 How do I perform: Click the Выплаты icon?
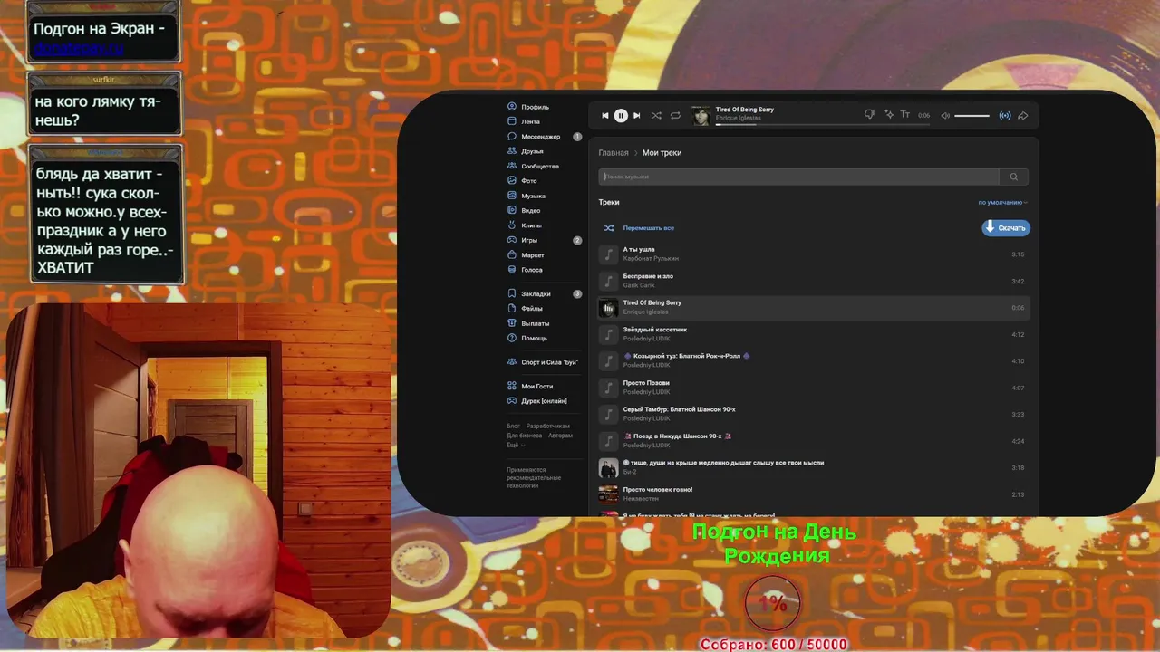click(512, 323)
